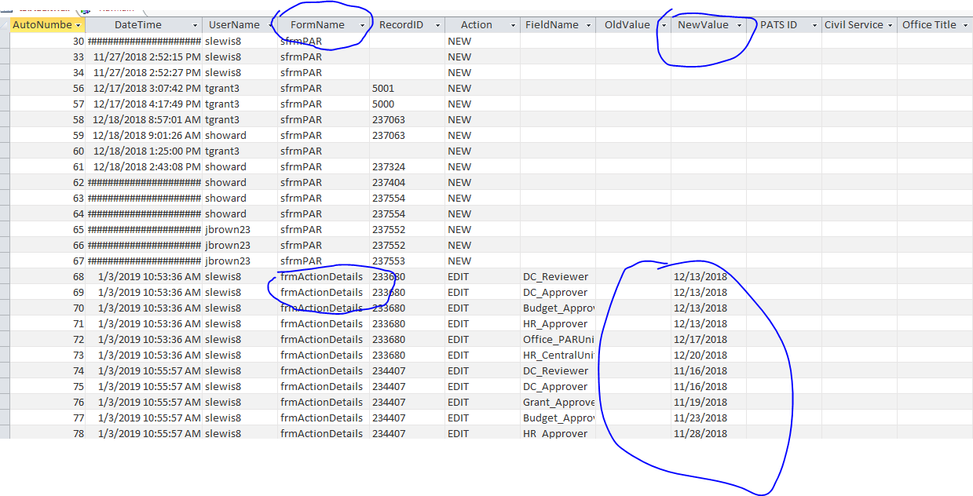973x496 pixels.
Task: Select the AutoNumber column header label
Action: click(42, 25)
